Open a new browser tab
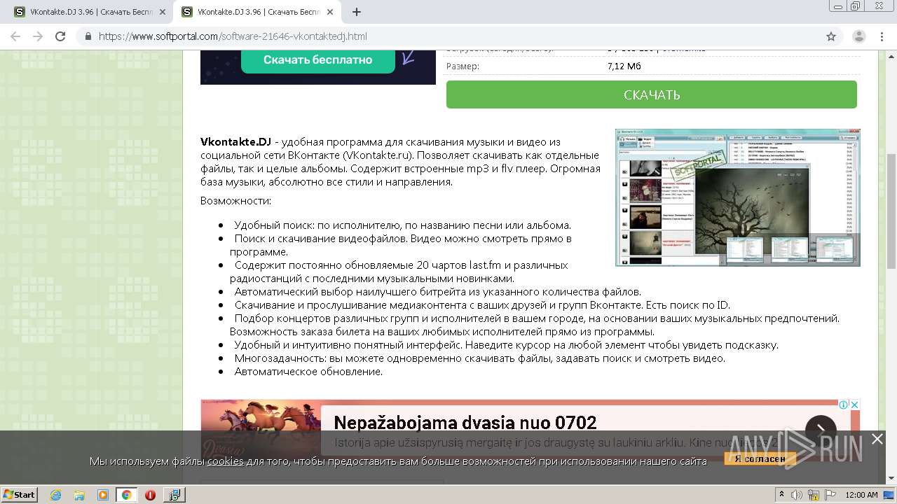 coord(357,12)
